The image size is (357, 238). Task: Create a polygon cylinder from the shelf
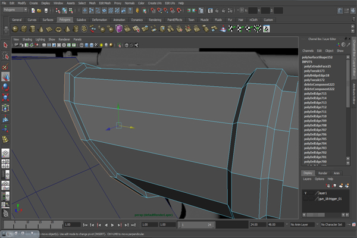(33, 29)
